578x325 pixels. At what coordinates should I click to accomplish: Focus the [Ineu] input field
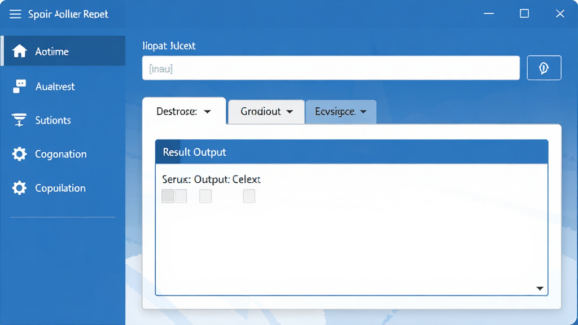pos(331,68)
